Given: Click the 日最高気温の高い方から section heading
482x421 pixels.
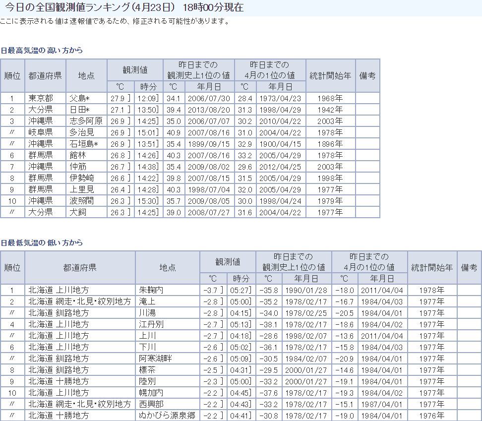Looking at the screenshot, I should tap(42, 51).
